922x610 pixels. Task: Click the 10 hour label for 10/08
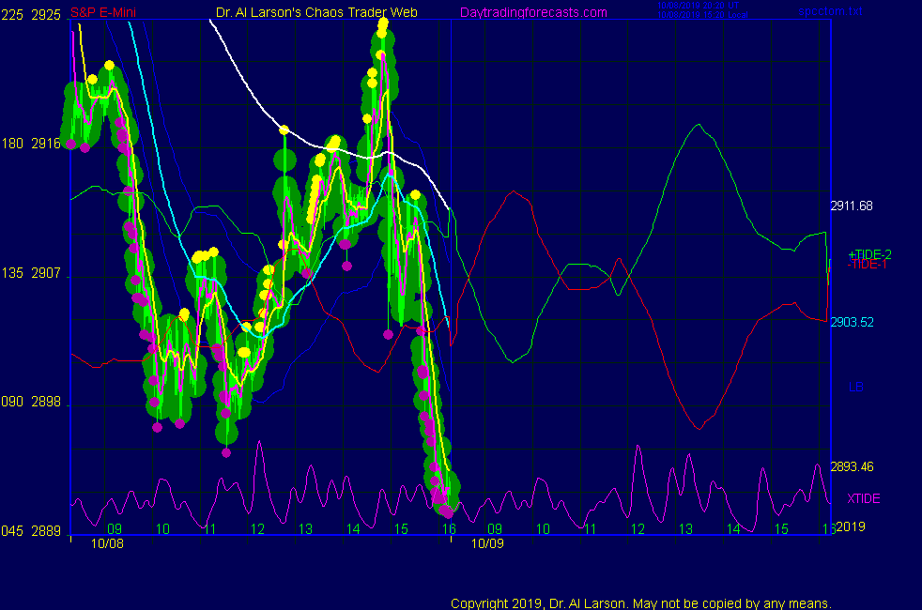[x=162, y=529]
